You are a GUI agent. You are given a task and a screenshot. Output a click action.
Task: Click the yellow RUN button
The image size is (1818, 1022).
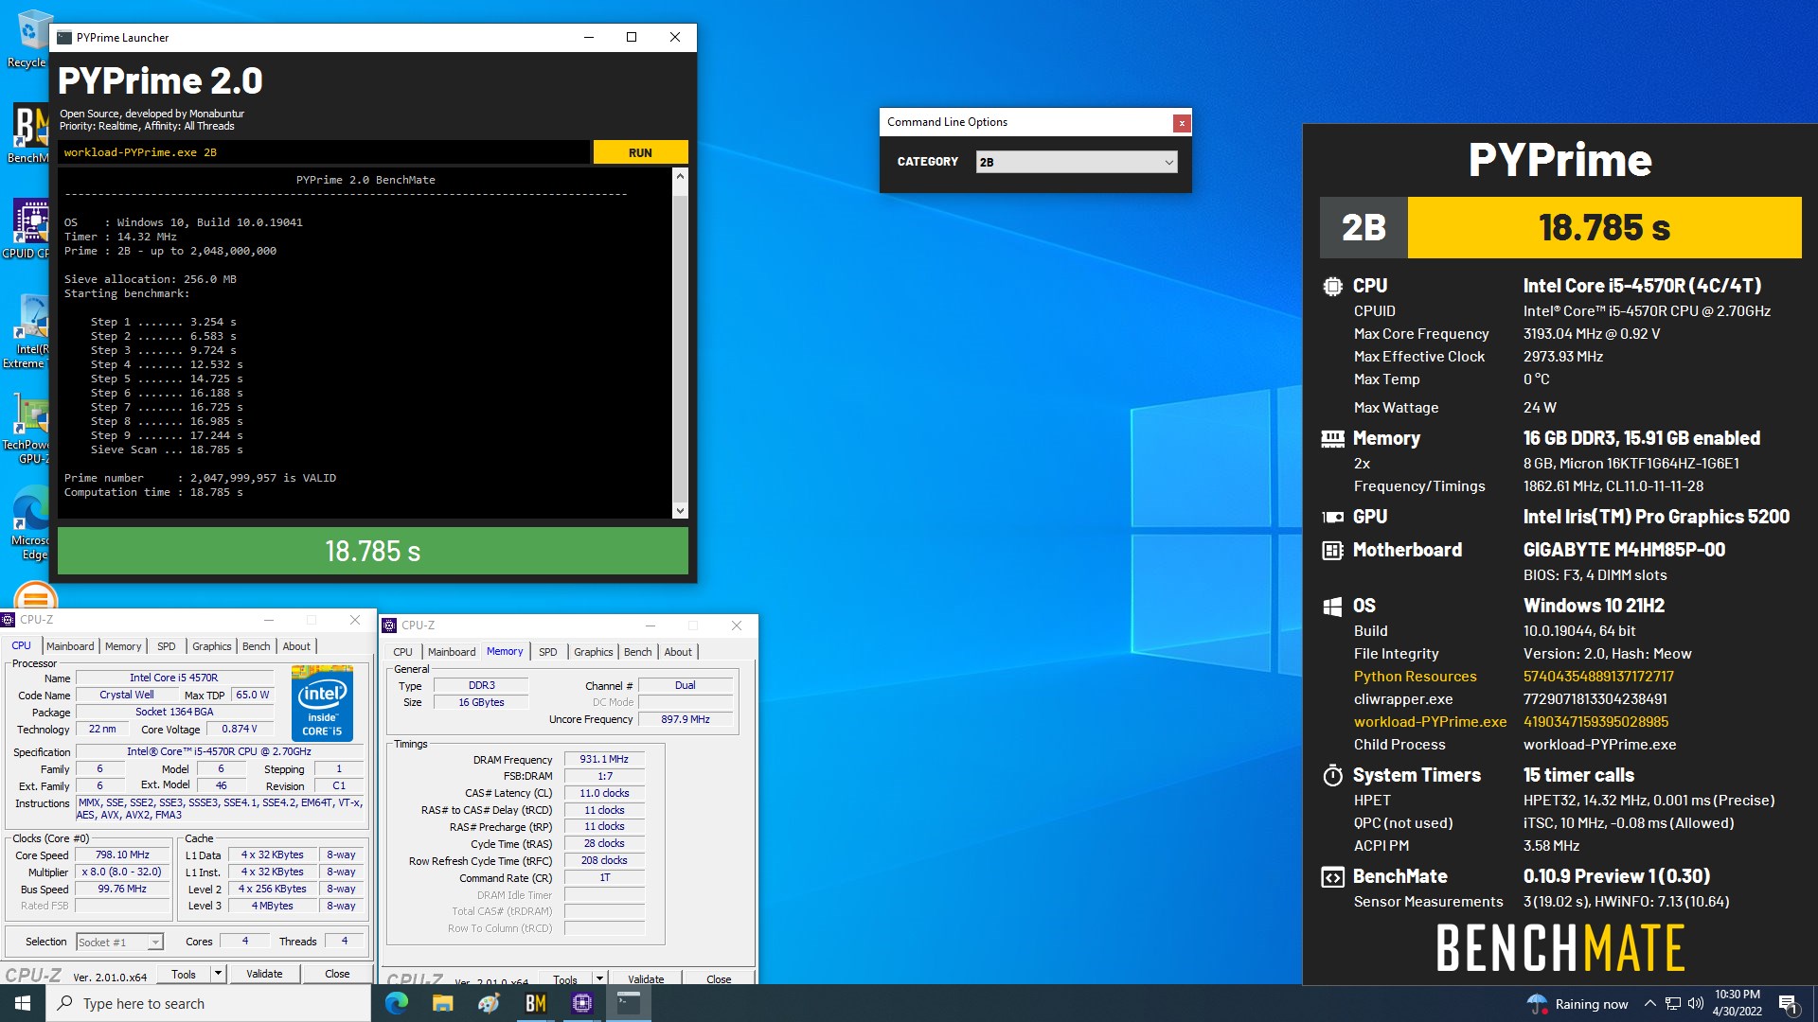(640, 152)
